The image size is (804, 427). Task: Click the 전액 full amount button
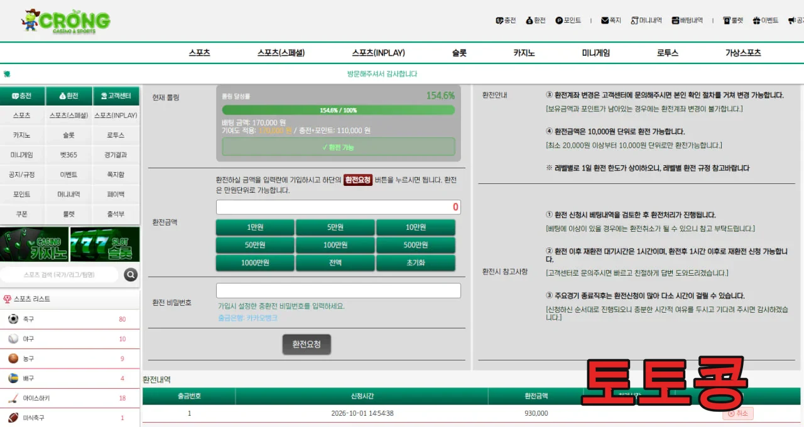(x=335, y=263)
